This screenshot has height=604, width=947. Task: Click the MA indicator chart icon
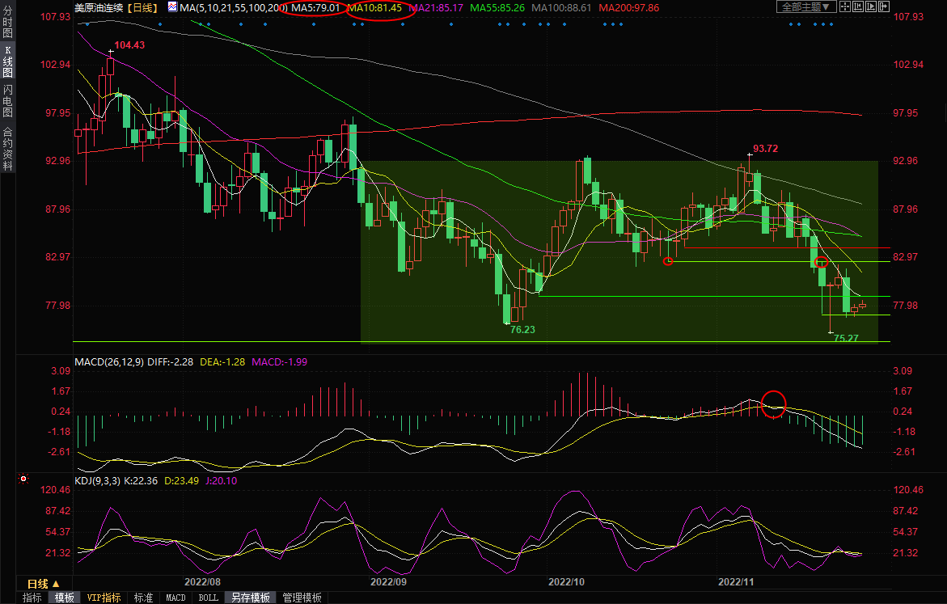coord(172,7)
